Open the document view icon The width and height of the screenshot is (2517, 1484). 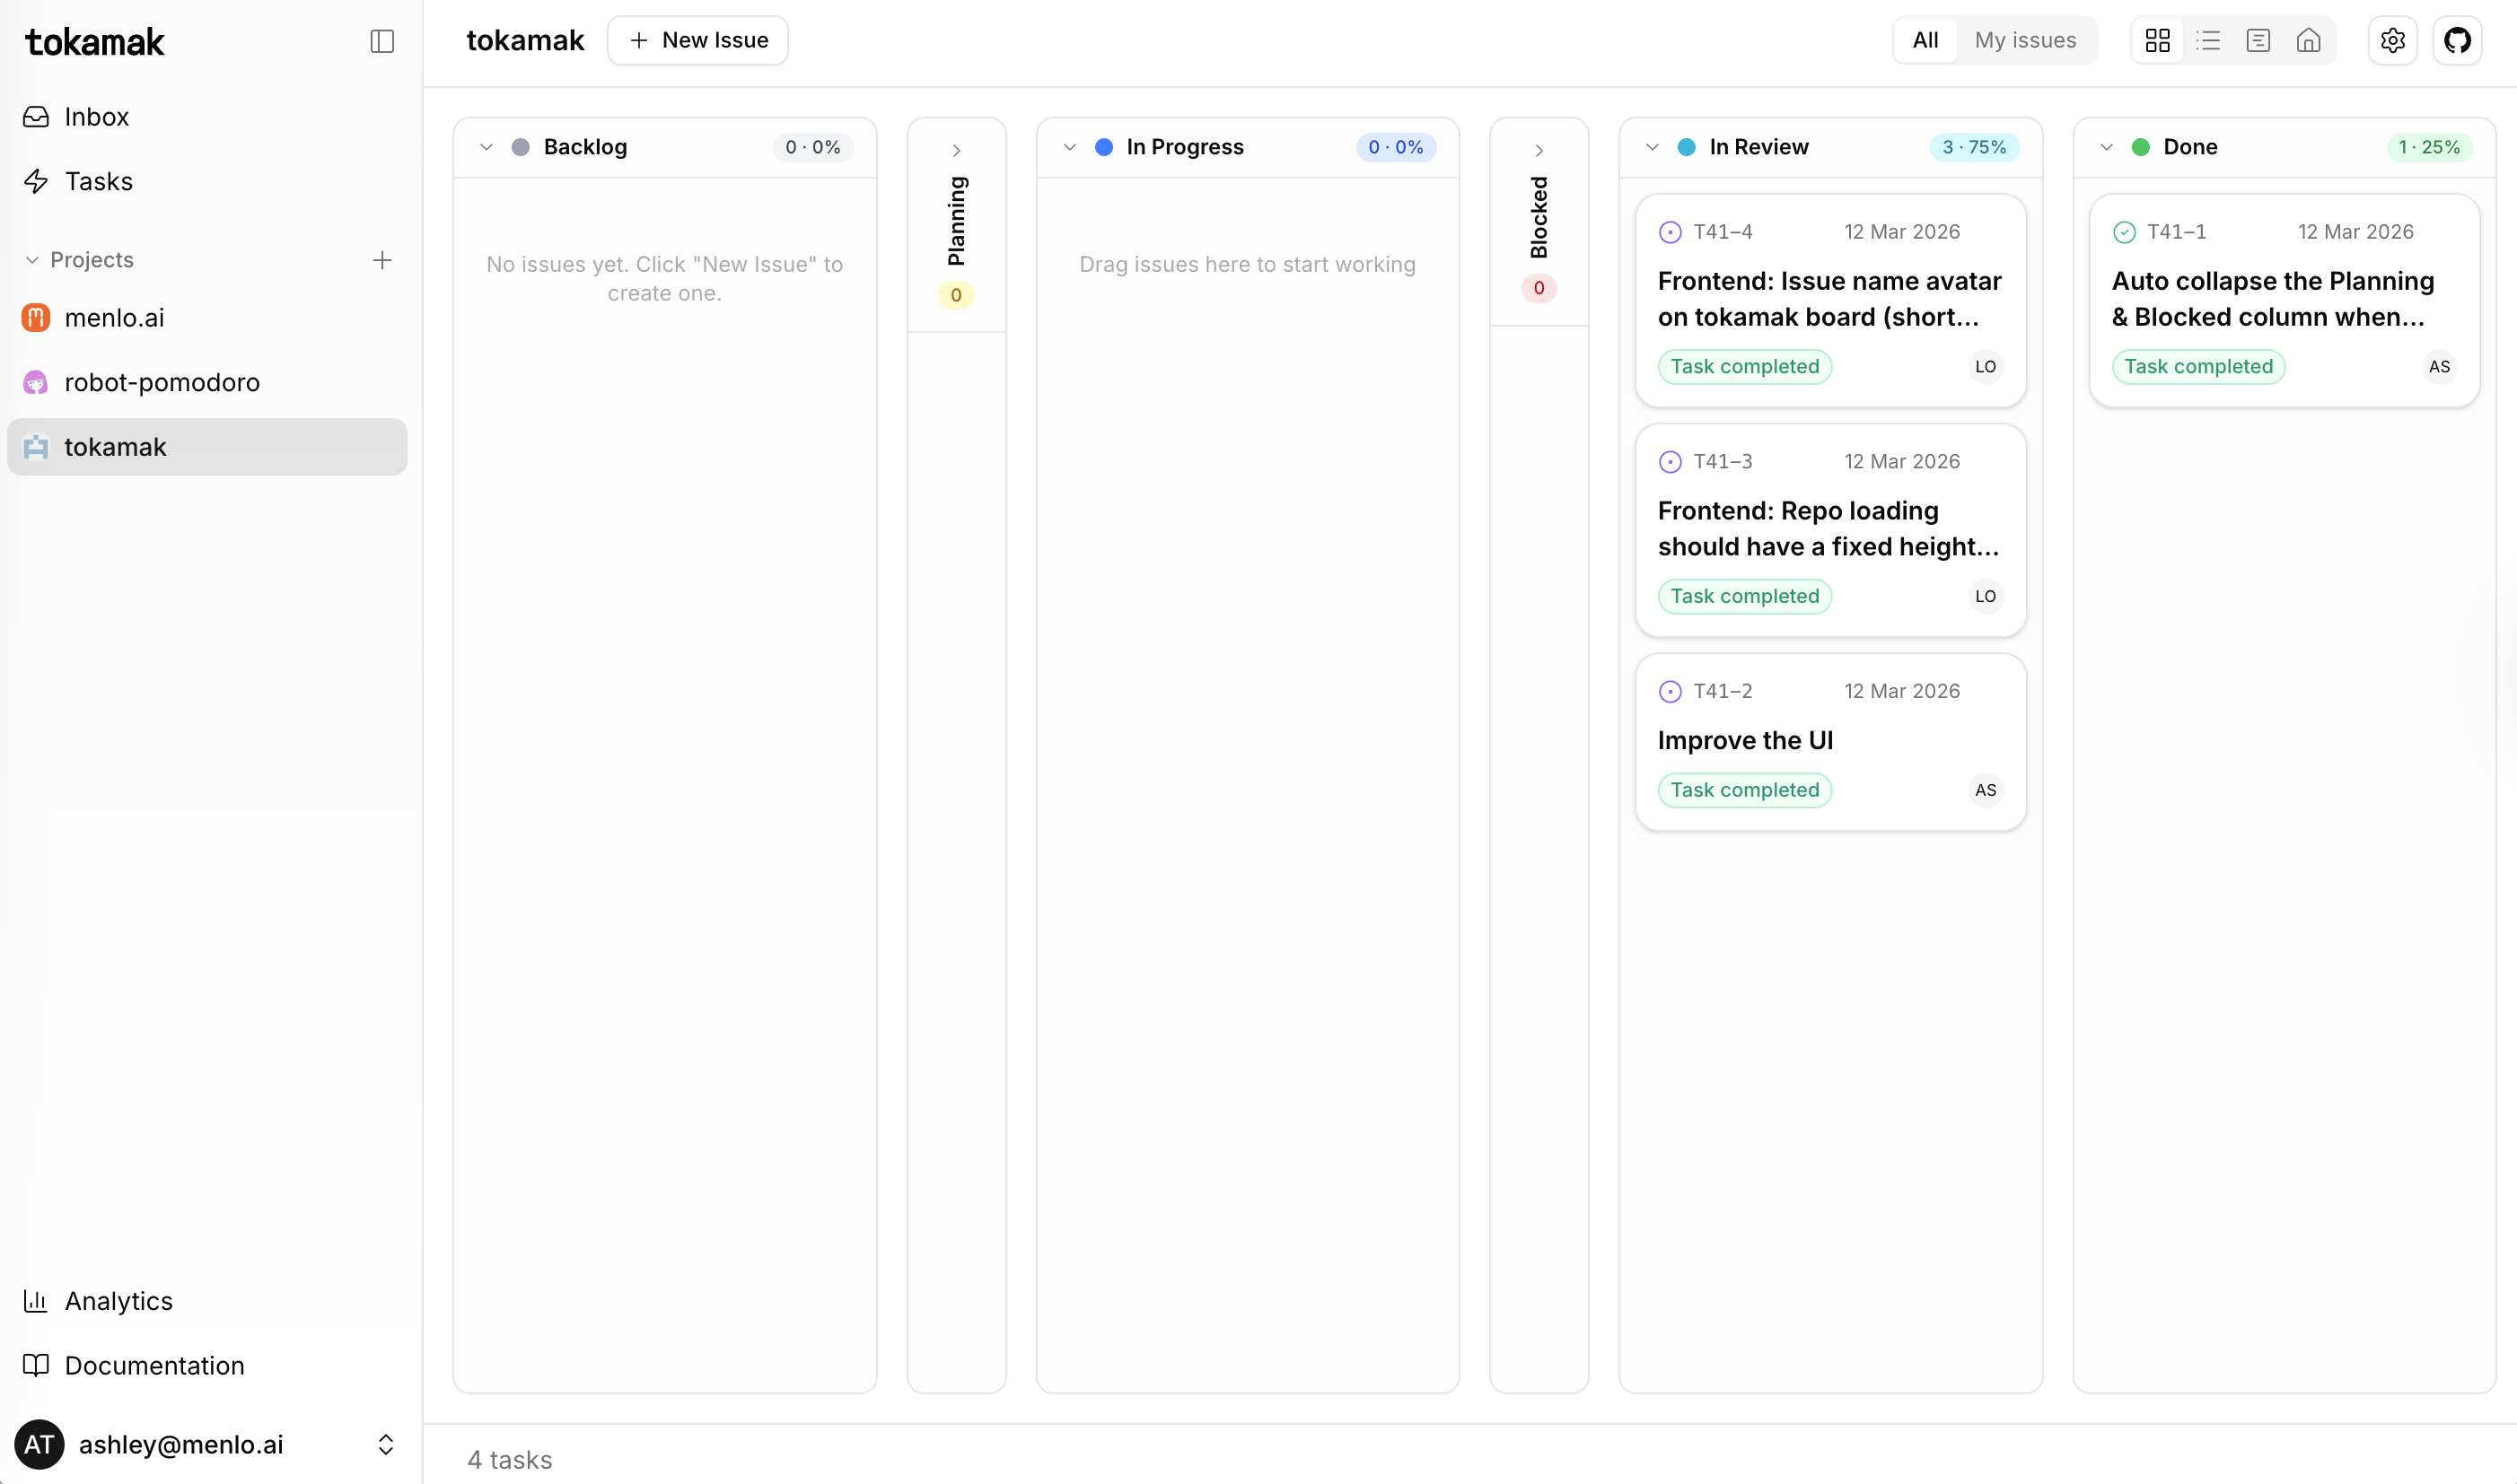click(x=2258, y=41)
